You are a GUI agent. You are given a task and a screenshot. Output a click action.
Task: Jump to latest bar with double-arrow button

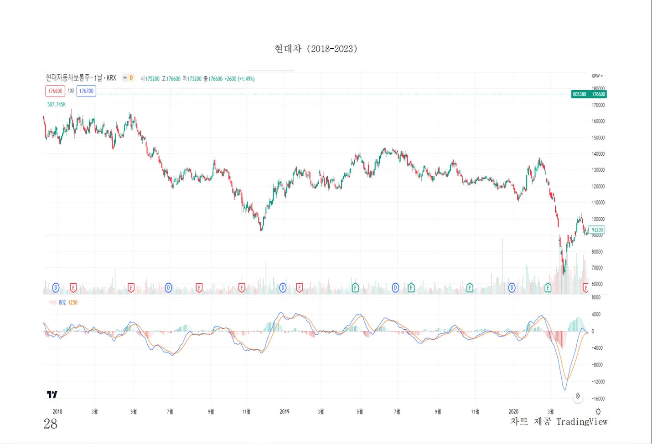click(578, 396)
